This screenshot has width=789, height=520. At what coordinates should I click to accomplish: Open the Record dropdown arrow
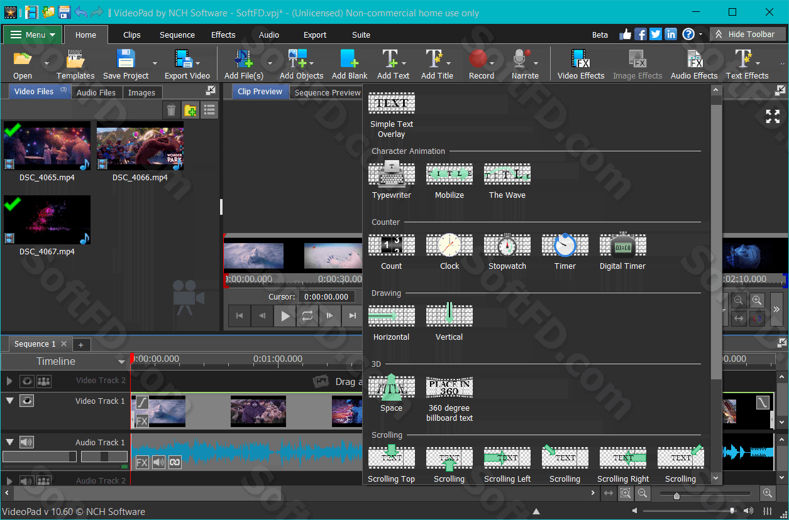(x=492, y=63)
